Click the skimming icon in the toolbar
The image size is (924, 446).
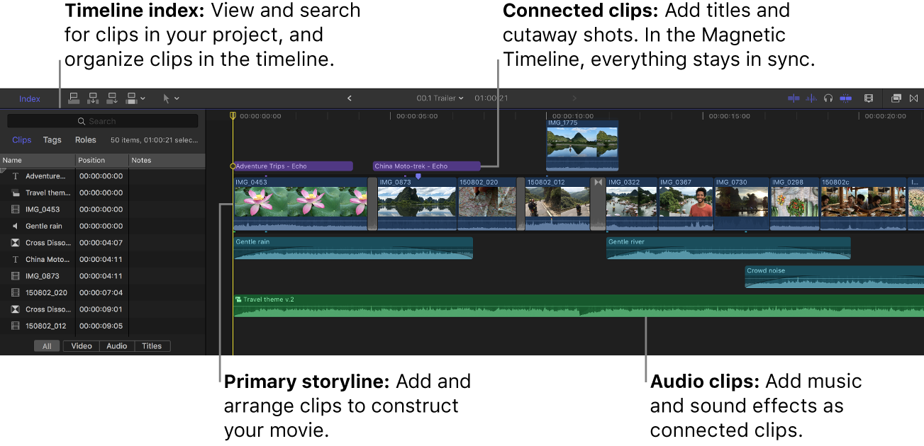coord(794,98)
